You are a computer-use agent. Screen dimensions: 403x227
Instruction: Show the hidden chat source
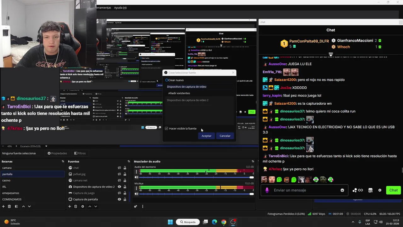(x=119, y=168)
